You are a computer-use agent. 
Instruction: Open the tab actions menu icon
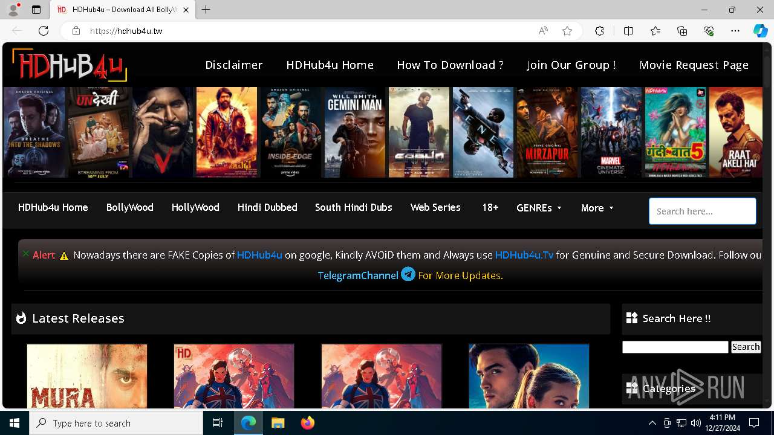[x=36, y=10]
